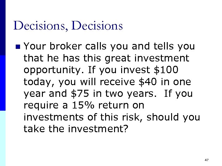Click the word 'return'
The height and width of the screenshot is (166, 222).
tap(112, 105)
